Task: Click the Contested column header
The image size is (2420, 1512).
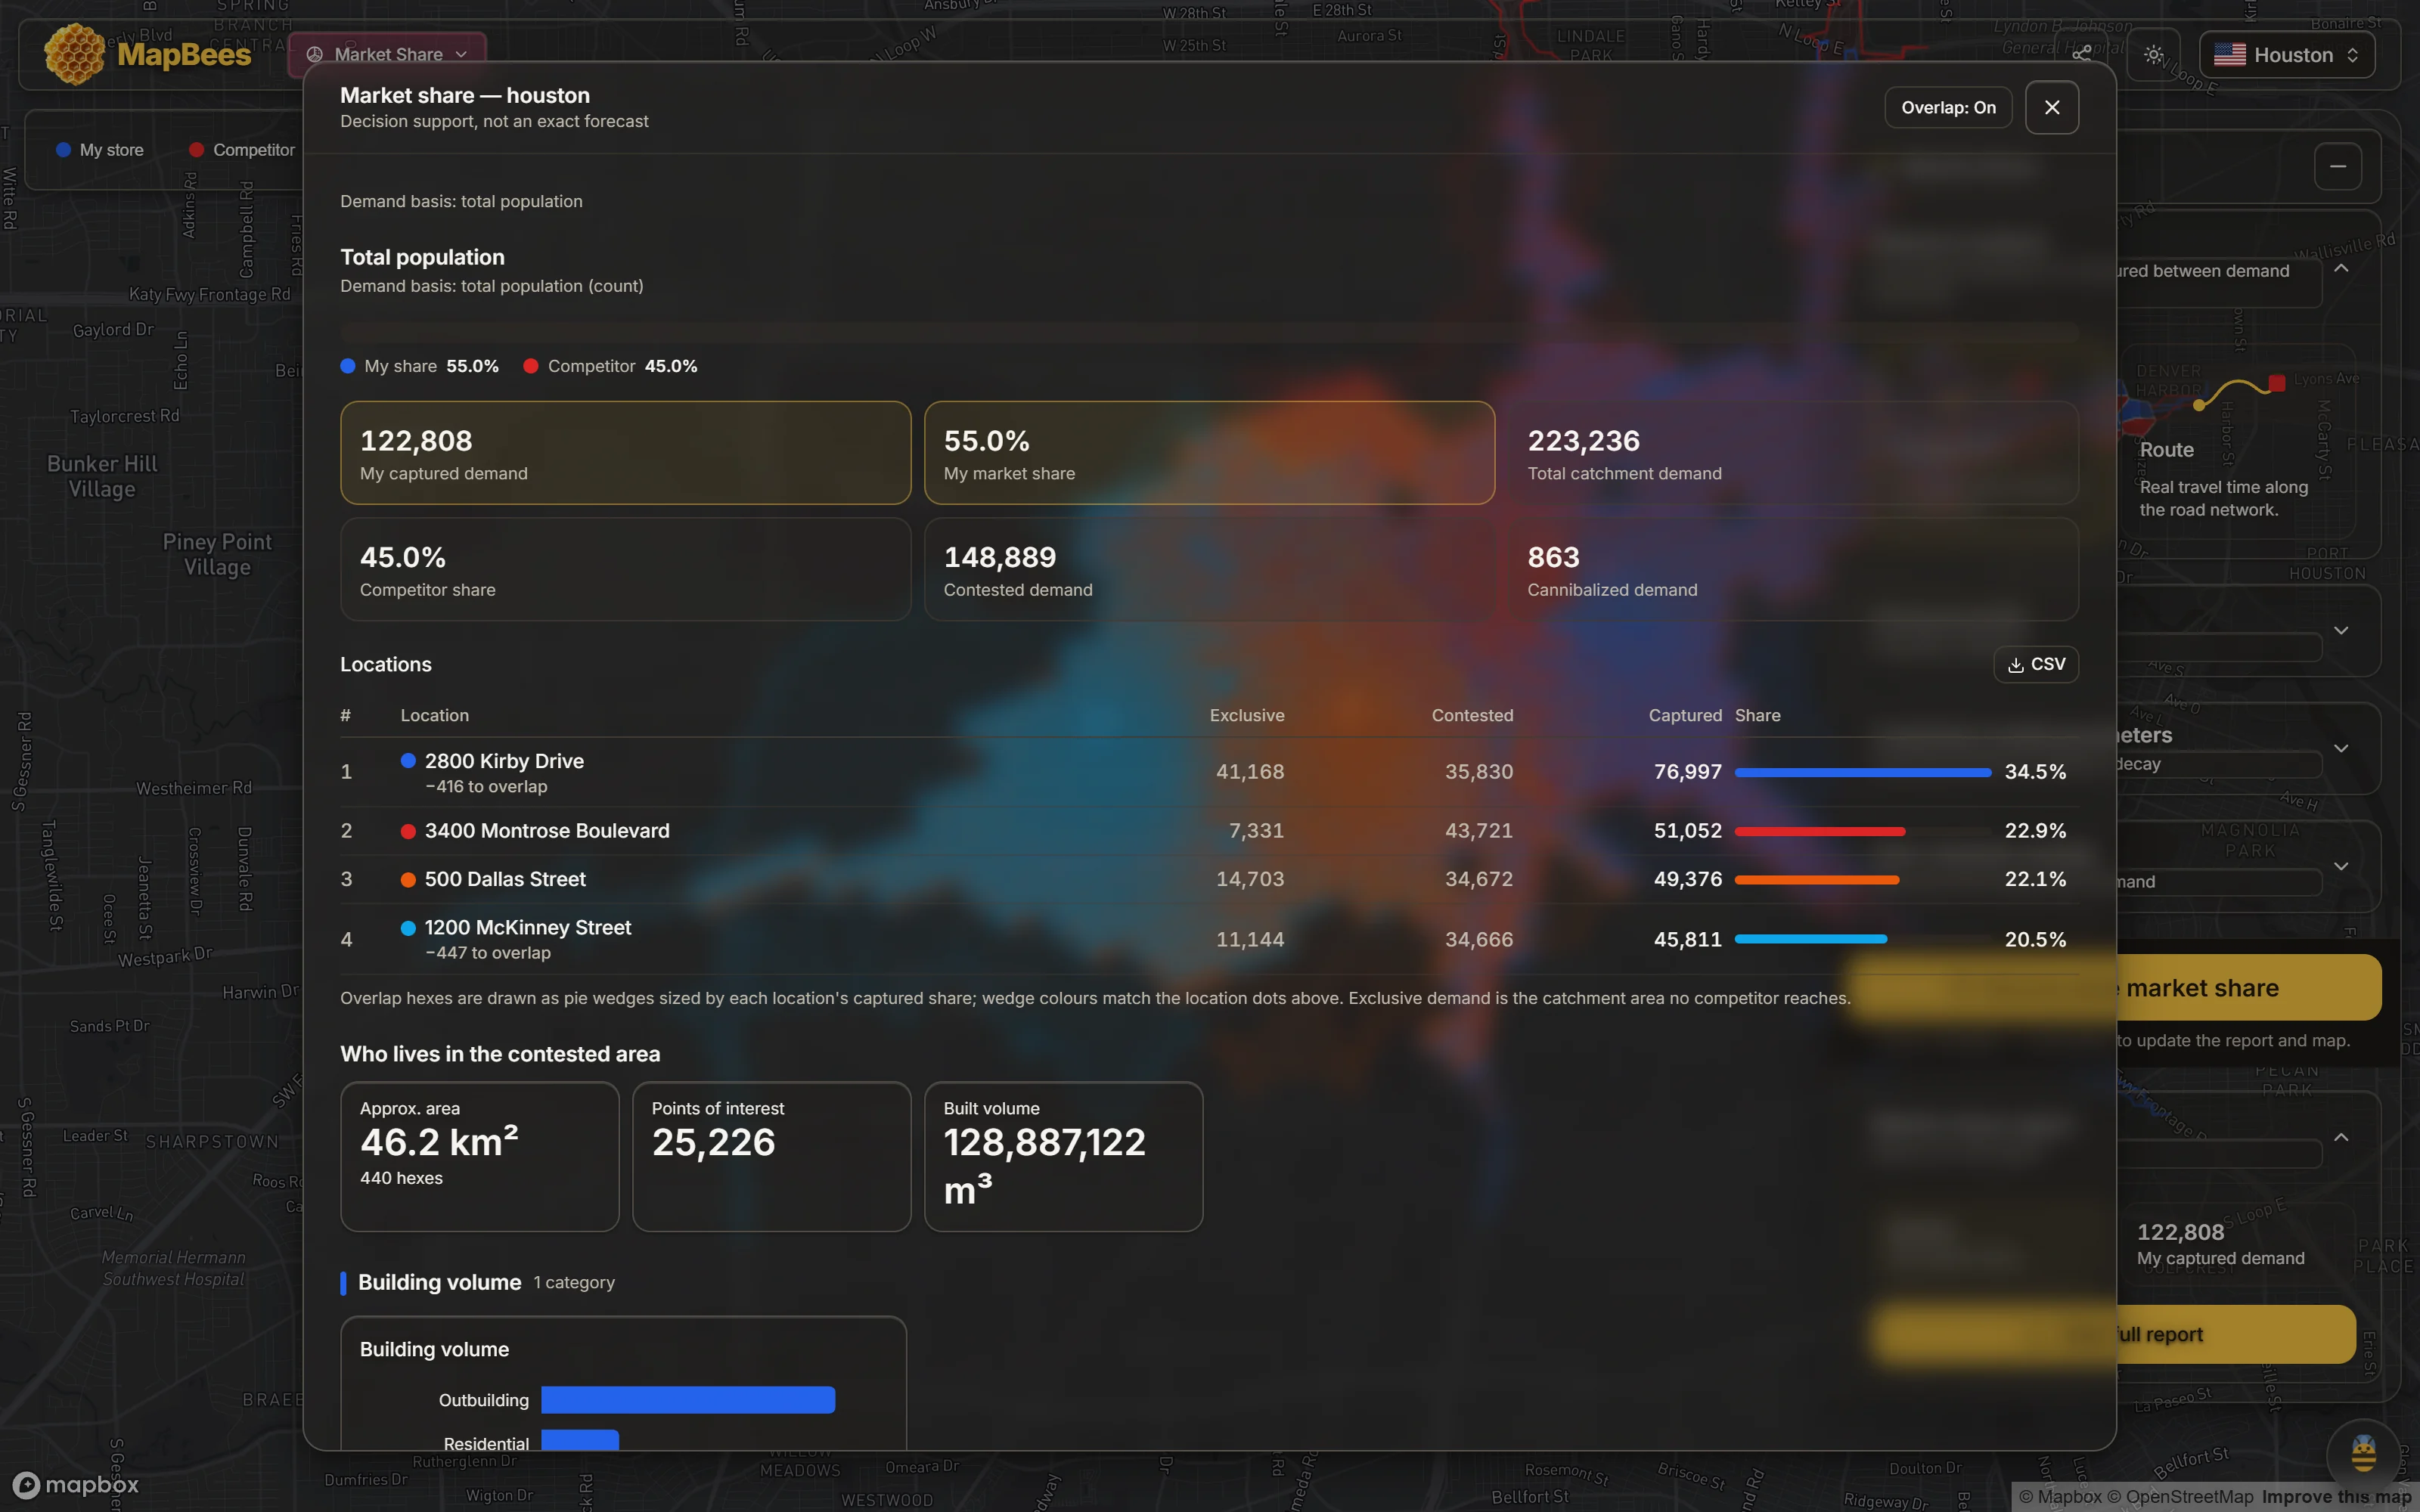Action: point(1472,715)
